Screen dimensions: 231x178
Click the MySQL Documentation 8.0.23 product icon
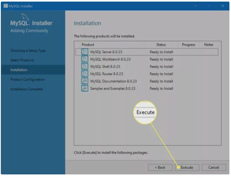click(85, 81)
